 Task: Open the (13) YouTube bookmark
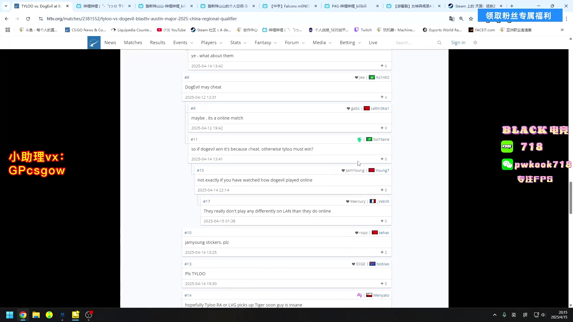[x=171, y=30]
